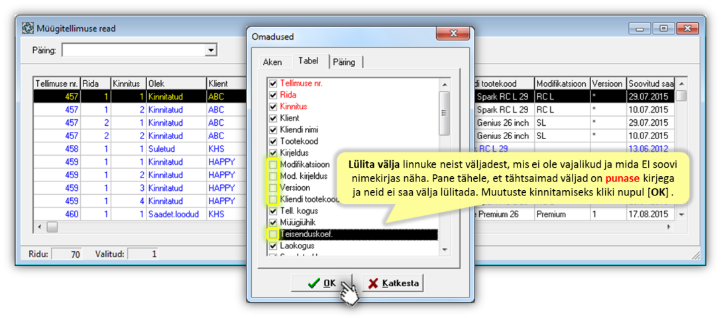The width and height of the screenshot is (721, 318).
Task: Uncheck the Tellimuse nr. checkbox
Action: 273,83
